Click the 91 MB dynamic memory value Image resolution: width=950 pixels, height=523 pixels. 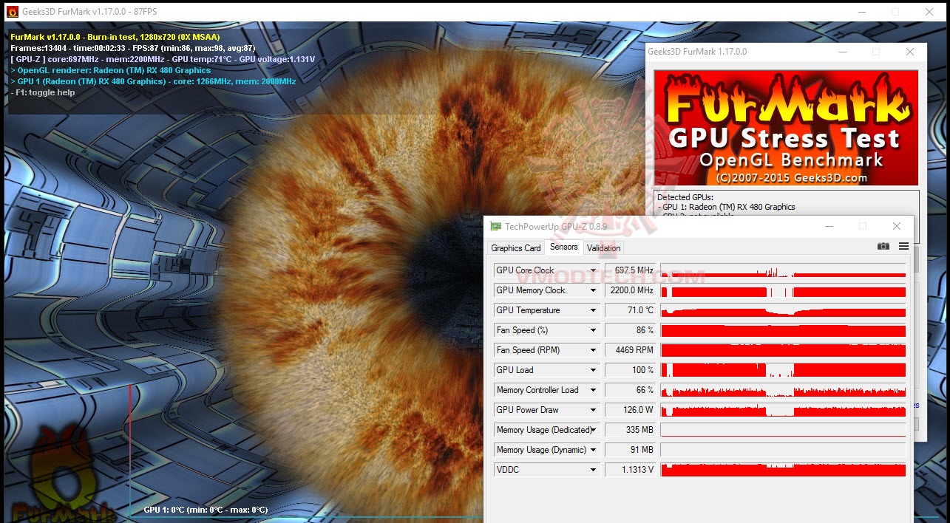point(631,450)
